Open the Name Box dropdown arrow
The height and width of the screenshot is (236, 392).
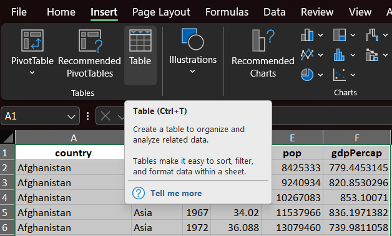coord(71,116)
